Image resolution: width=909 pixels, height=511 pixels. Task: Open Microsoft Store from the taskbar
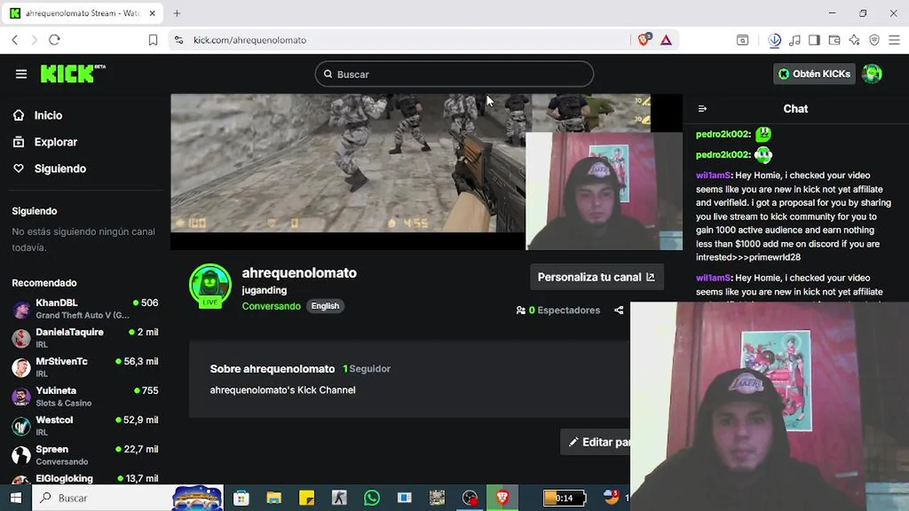click(241, 498)
